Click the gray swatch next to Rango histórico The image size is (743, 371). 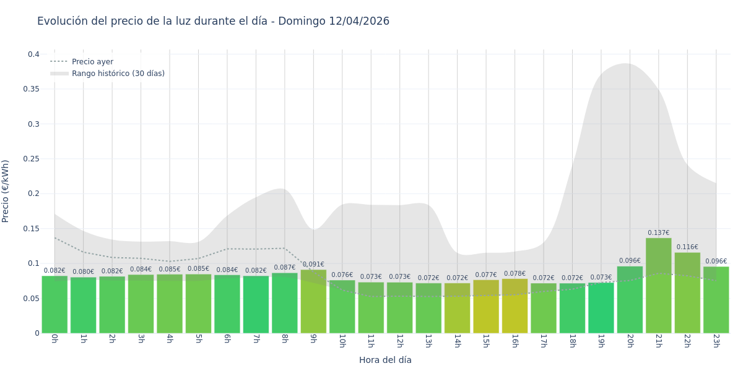pos(59,74)
